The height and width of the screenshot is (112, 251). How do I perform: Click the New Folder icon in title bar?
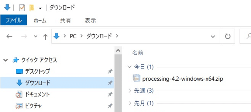(x=32, y=8)
